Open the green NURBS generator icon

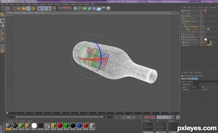point(85,9)
